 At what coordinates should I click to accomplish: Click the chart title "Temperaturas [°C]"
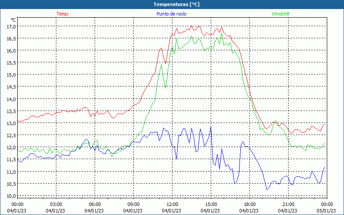[176, 4]
